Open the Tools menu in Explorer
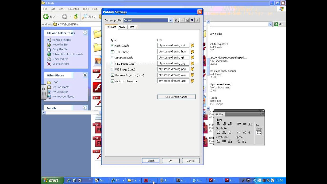This screenshot has width=327, height=184. tap(86, 9)
